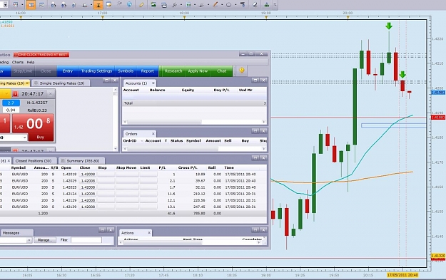The image size is (446, 280).
Task: Toggle ONE CLICK TRADING AT BEST indicator
Action: (x=41, y=55)
